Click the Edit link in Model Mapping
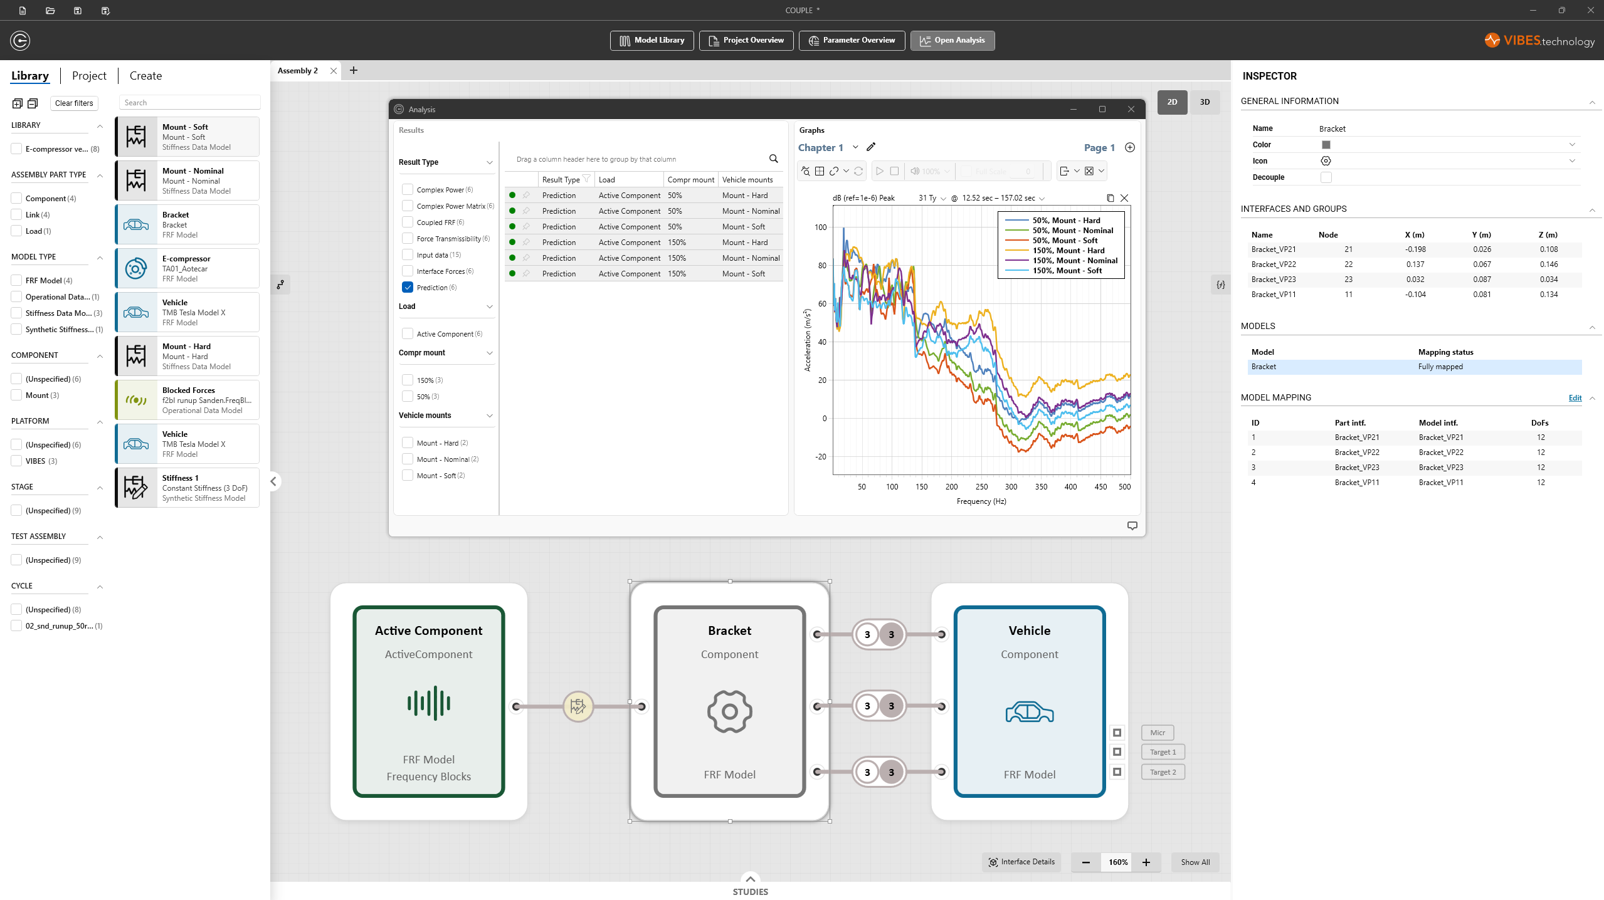The height and width of the screenshot is (900, 1604). 1575,397
